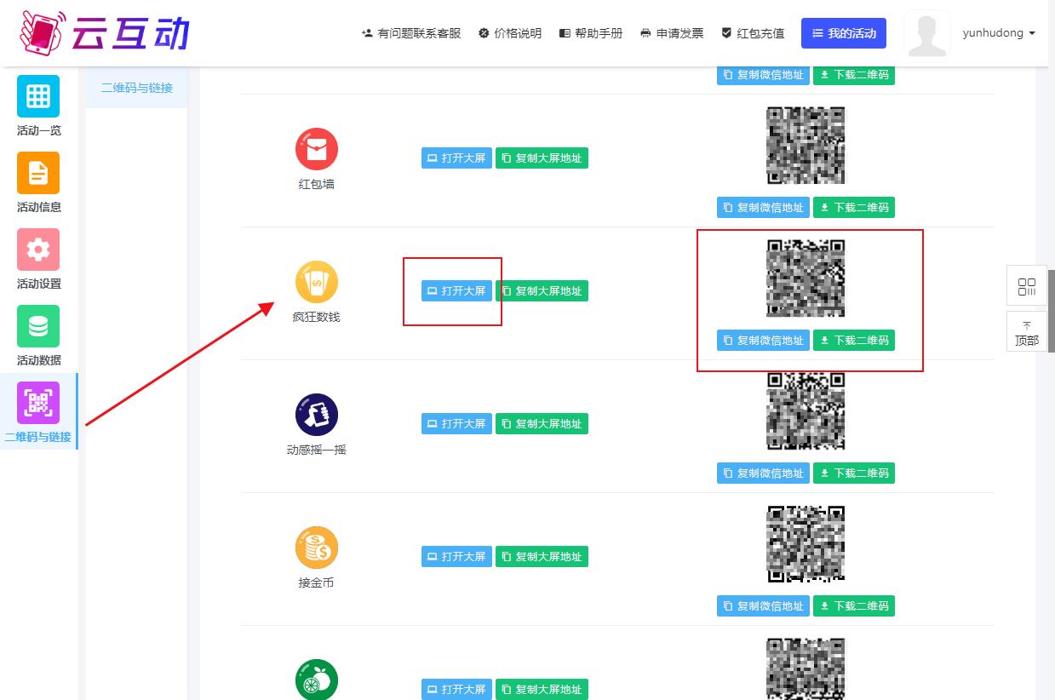Open 活动一览 grid icon in sidebar
This screenshot has height=700, width=1055.
[x=38, y=96]
